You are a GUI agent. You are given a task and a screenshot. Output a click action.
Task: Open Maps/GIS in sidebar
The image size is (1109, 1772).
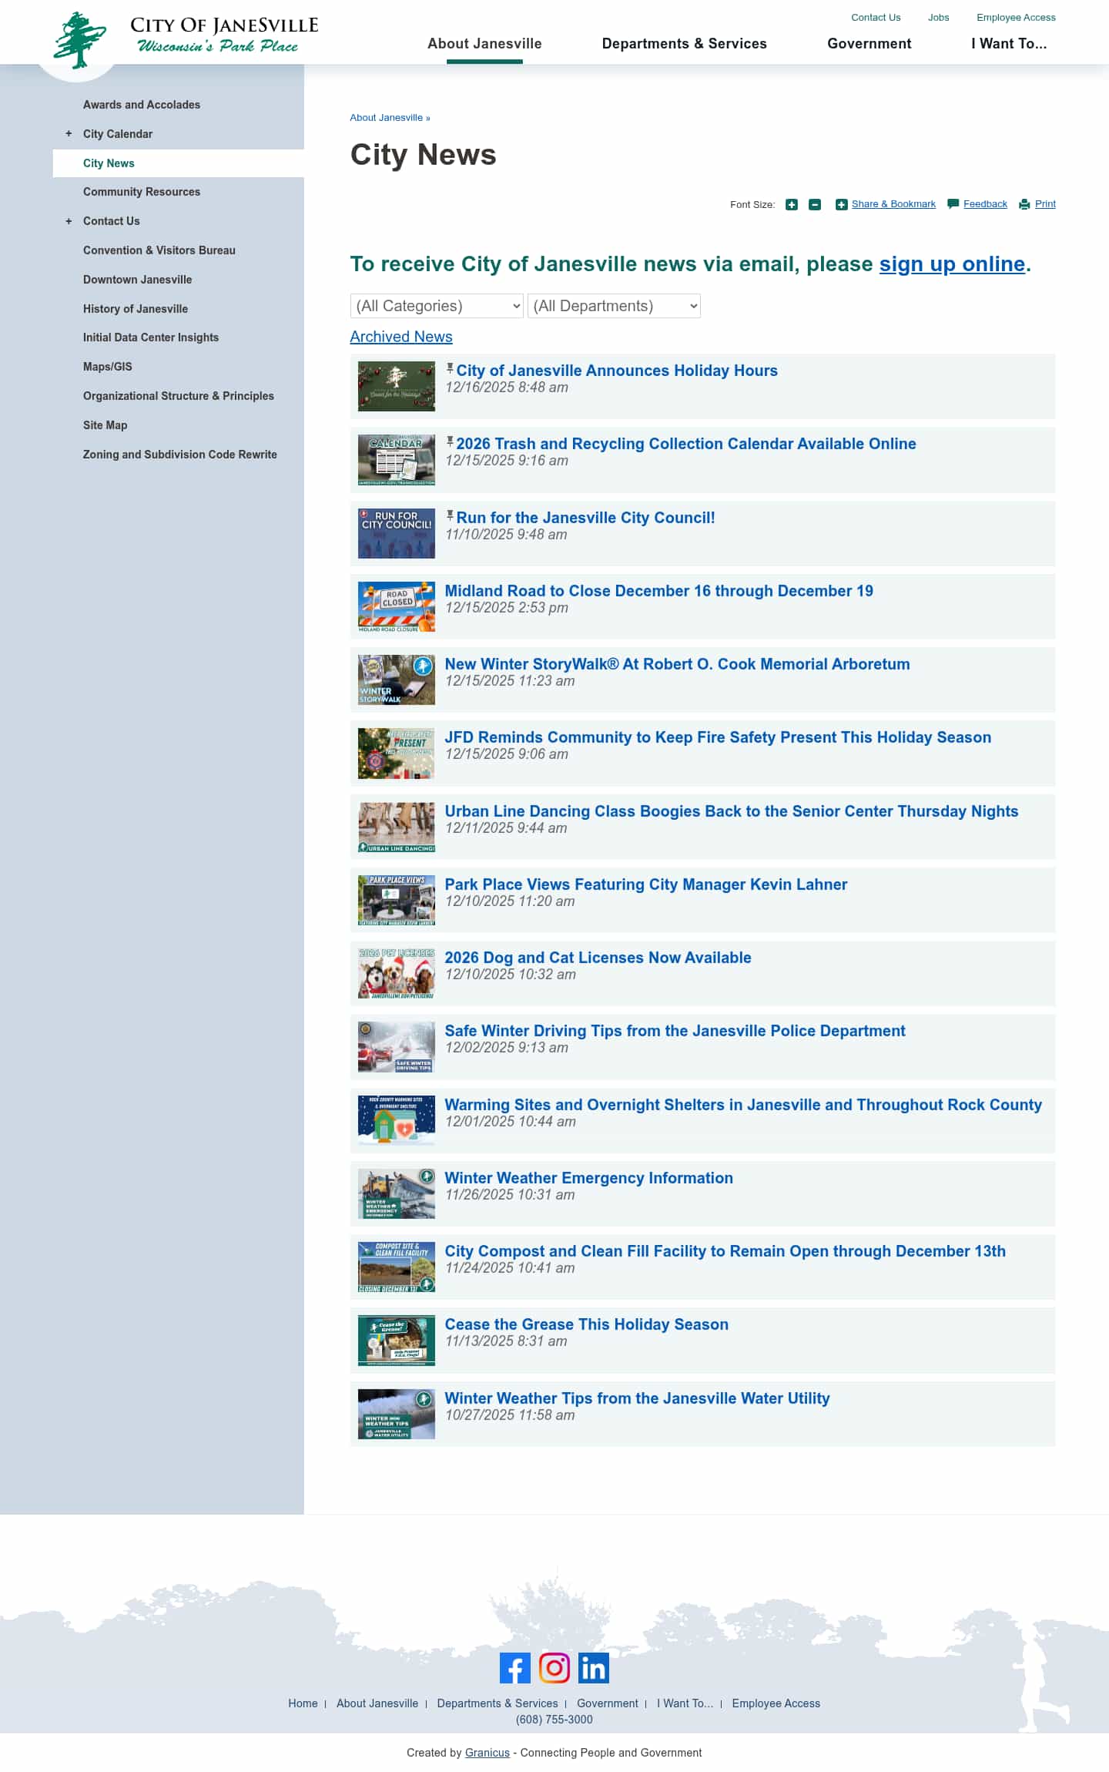pyautogui.click(x=108, y=367)
